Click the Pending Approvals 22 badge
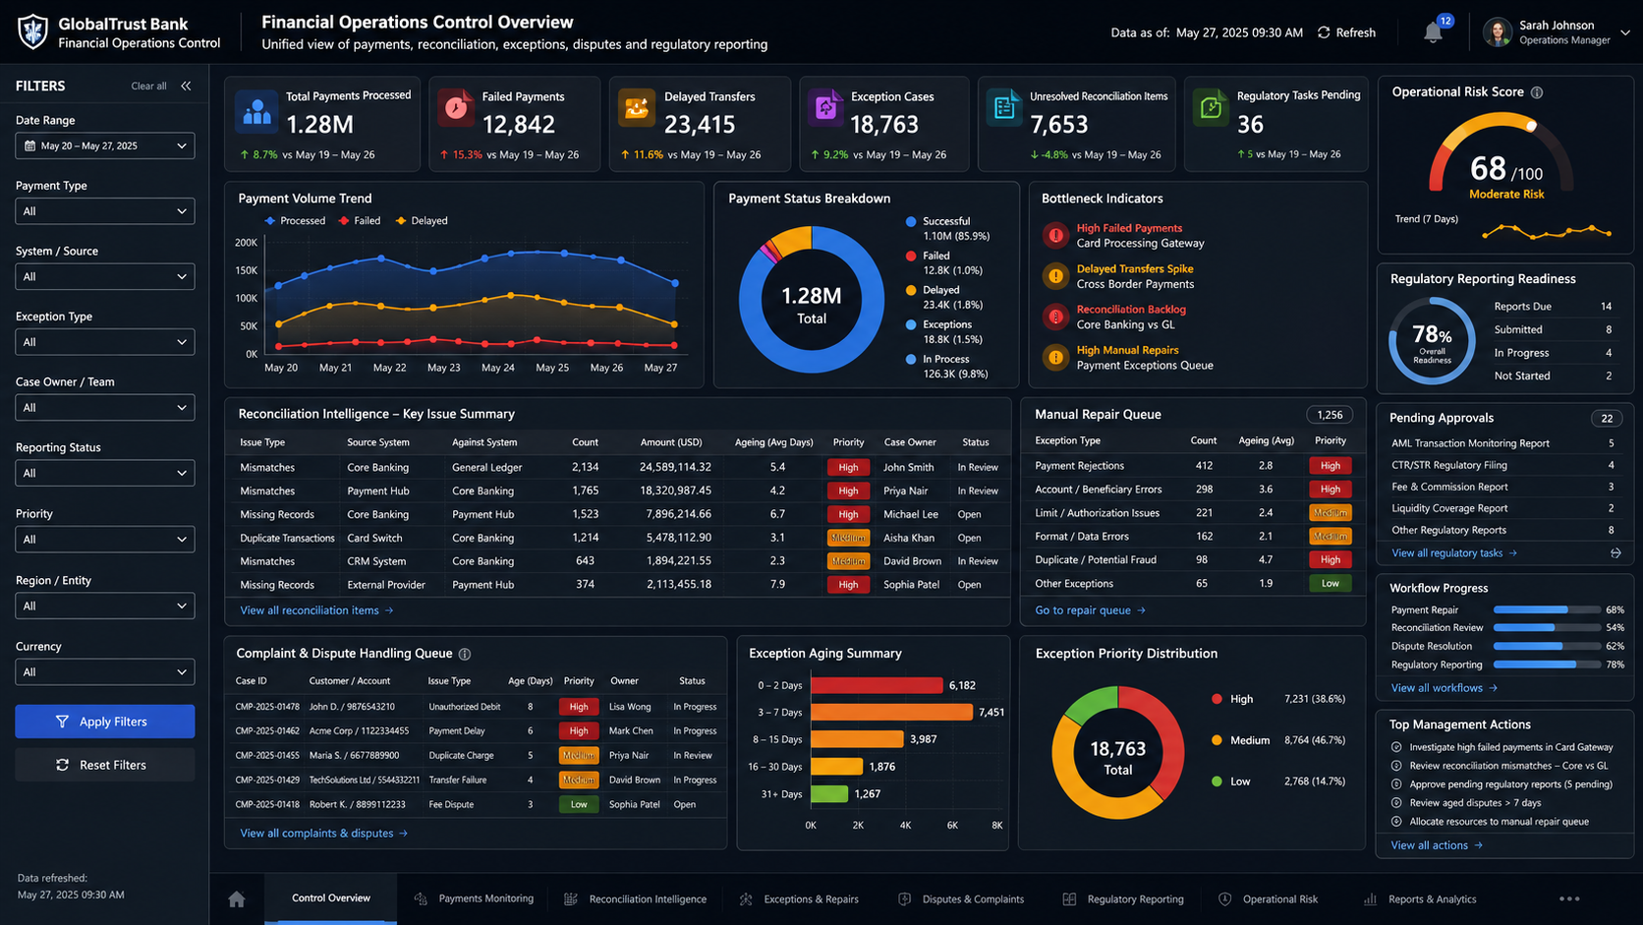This screenshot has width=1643, height=925. [x=1607, y=419]
